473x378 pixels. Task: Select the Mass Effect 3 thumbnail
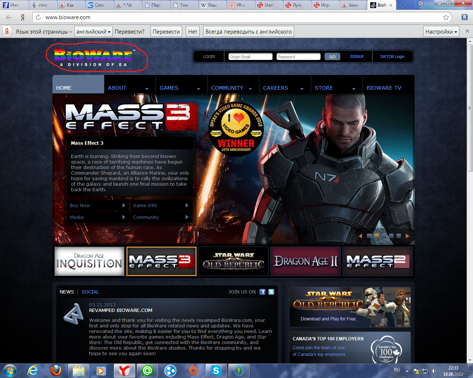[x=161, y=261]
